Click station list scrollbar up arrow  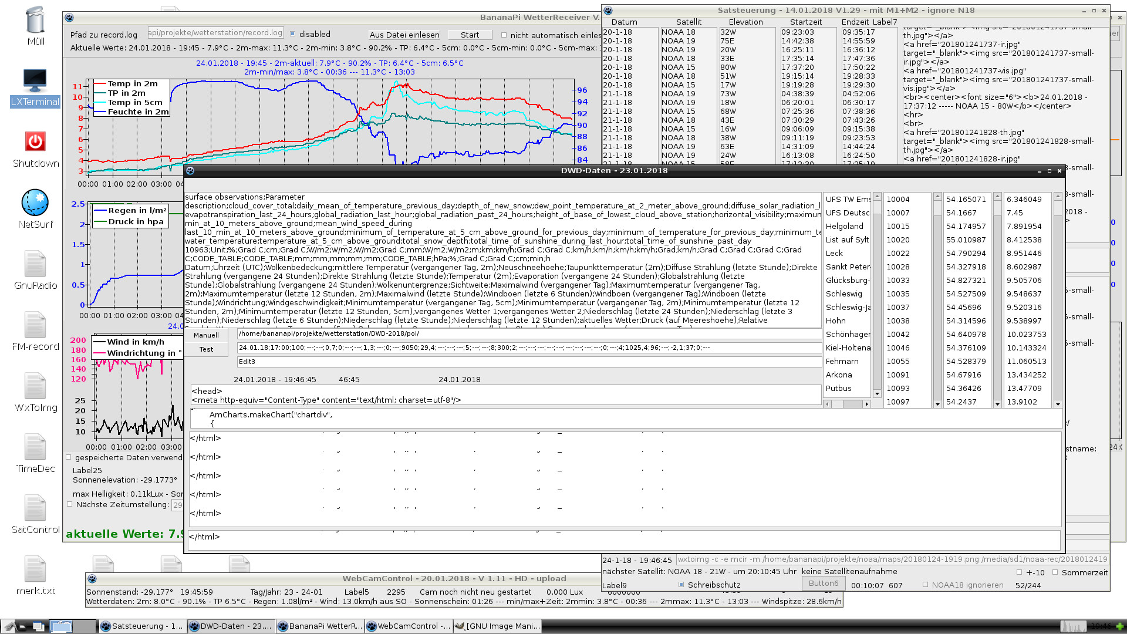[877, 196]
